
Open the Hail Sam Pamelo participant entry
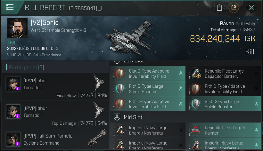click(55, 139)
